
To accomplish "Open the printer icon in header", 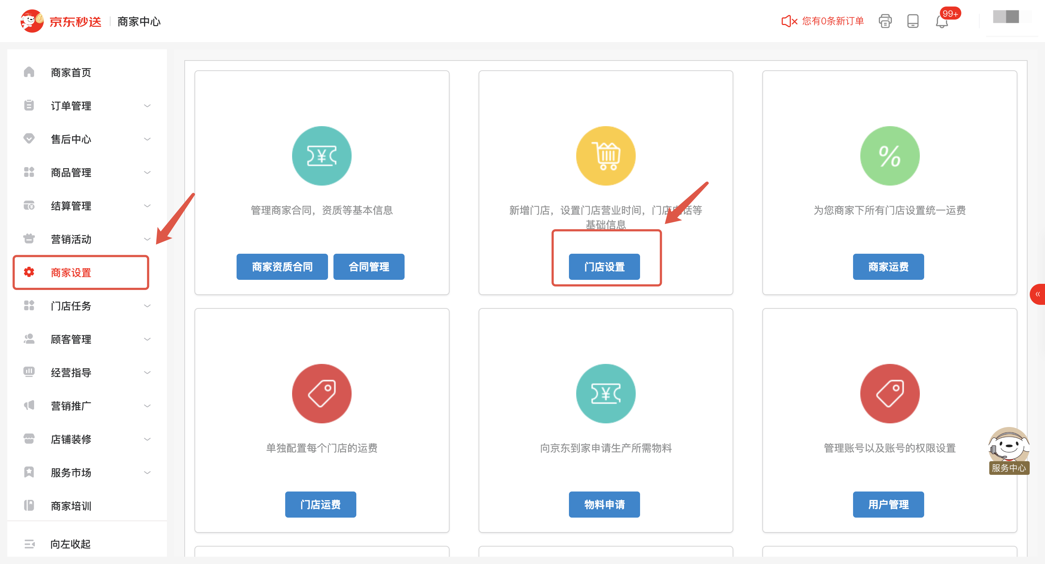I will click(885, 21).
